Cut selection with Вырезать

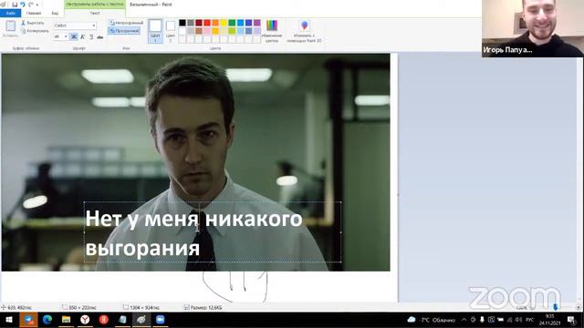pyautogui.click(x=33, y=23)
